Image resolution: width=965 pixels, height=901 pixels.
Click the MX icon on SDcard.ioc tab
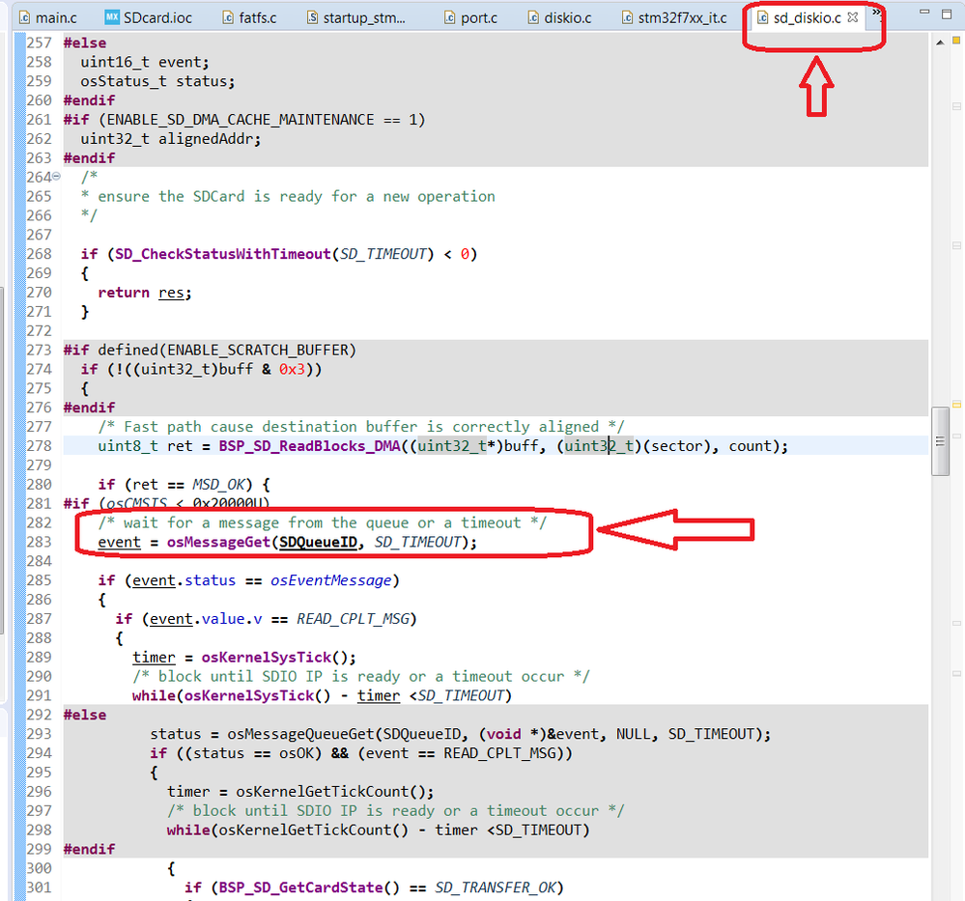112,17
